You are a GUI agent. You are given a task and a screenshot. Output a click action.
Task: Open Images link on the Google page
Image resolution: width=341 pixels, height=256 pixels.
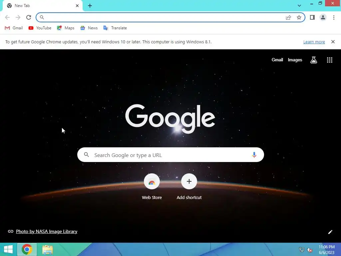(295, 60)
